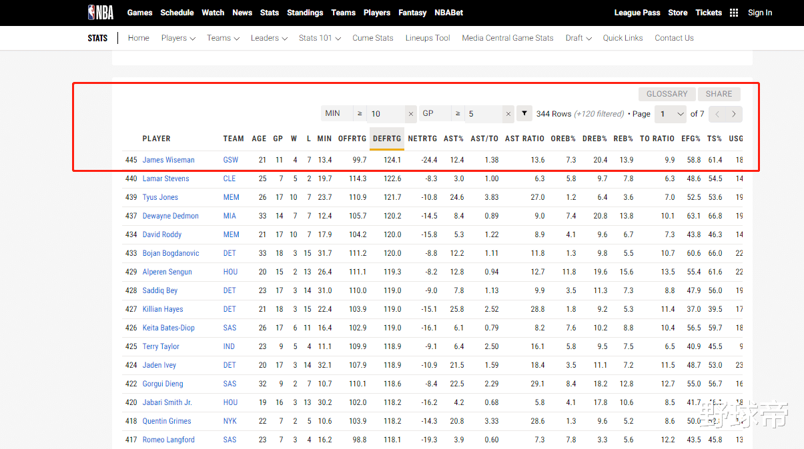Sort table by DEFRTG column
Image resolution: width=804 pixels, height=449 pixels.
coord(387,139)
